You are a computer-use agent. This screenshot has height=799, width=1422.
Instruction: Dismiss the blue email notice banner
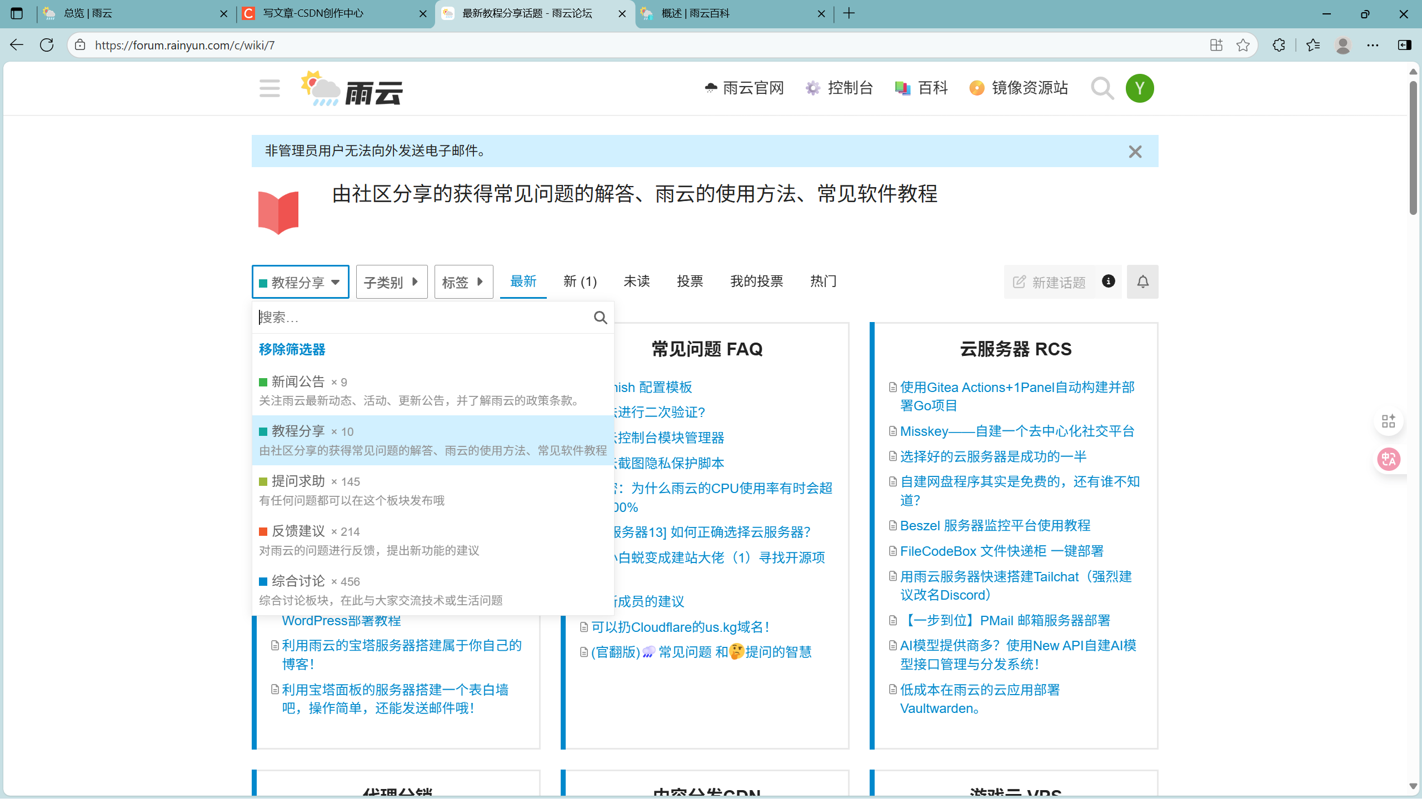click(1135, 152)
